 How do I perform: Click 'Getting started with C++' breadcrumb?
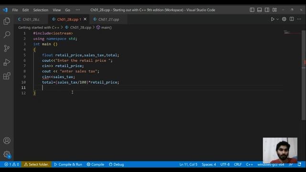tap(39, 28)
